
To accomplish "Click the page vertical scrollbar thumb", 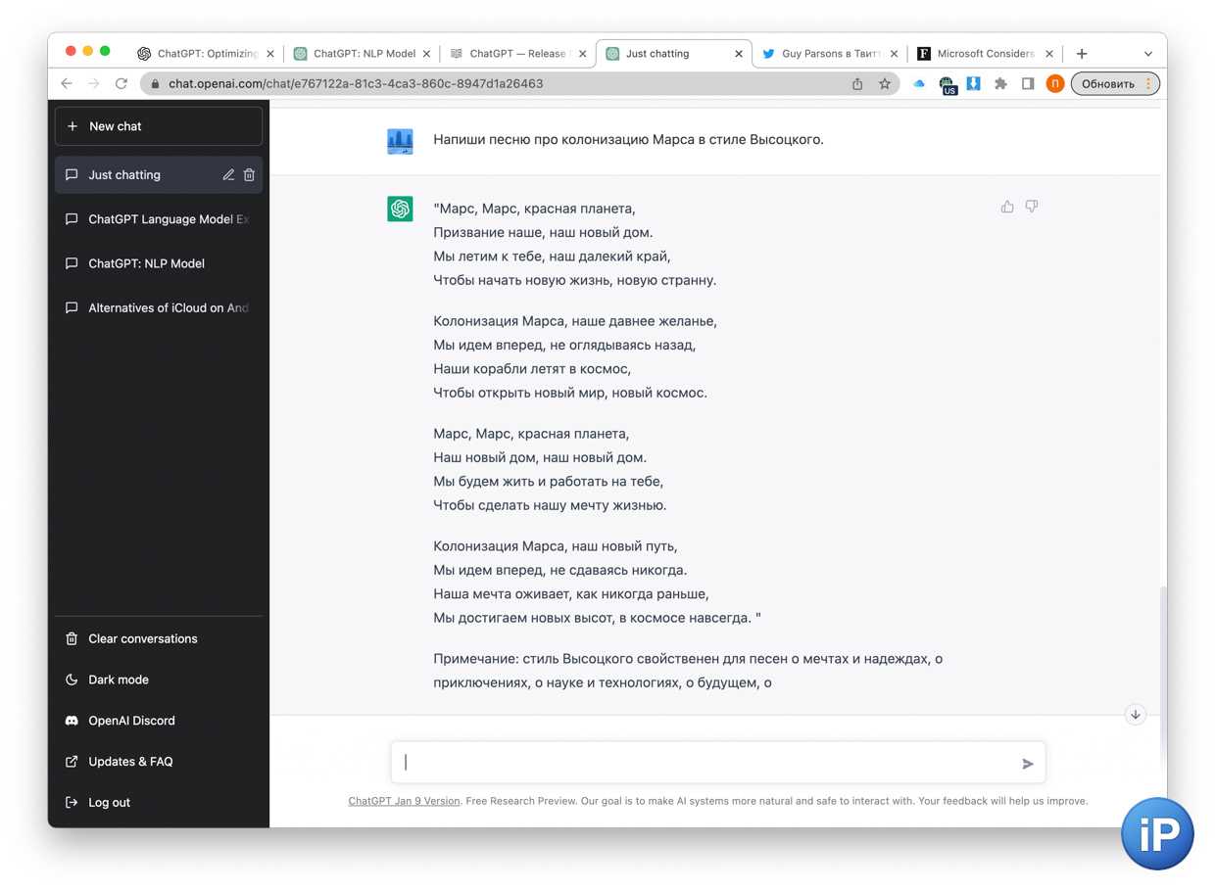I will [1161, 646].
